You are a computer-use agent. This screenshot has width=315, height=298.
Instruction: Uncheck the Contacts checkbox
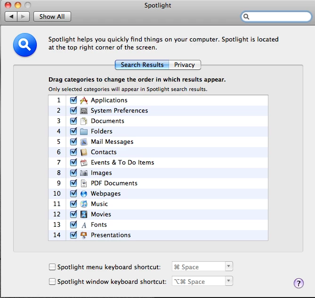point(73,152)
